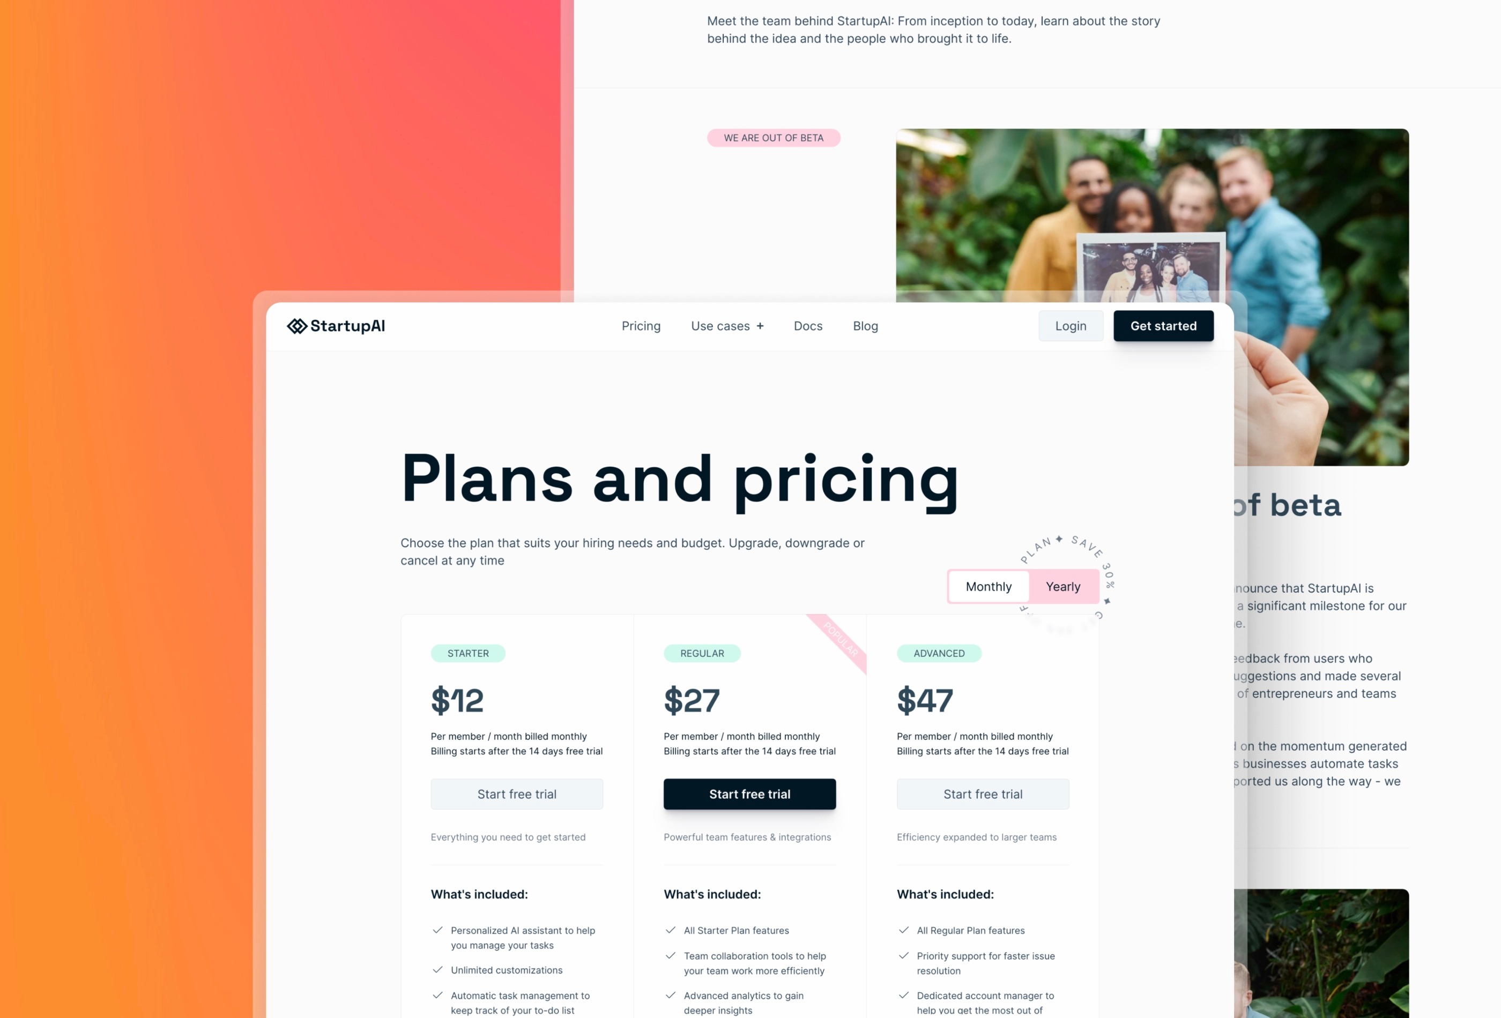Open the Docs navigation link
Image resolution: width=1501 pixels, height=1018 pixels.
808,326
